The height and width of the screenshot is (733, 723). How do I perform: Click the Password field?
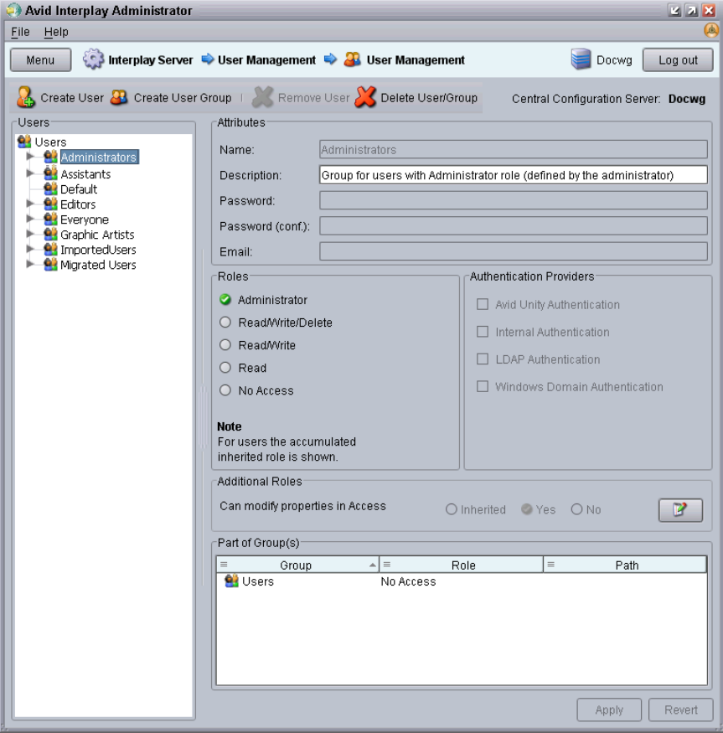coord(513,200)
